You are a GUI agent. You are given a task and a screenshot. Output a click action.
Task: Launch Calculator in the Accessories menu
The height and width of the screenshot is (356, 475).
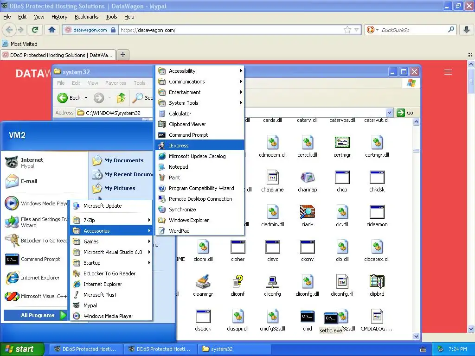click(x=199, y=114)
